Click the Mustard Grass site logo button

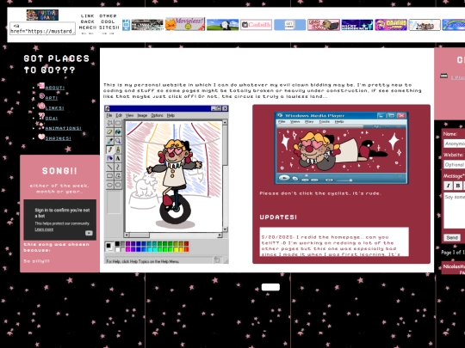point(42,15)
